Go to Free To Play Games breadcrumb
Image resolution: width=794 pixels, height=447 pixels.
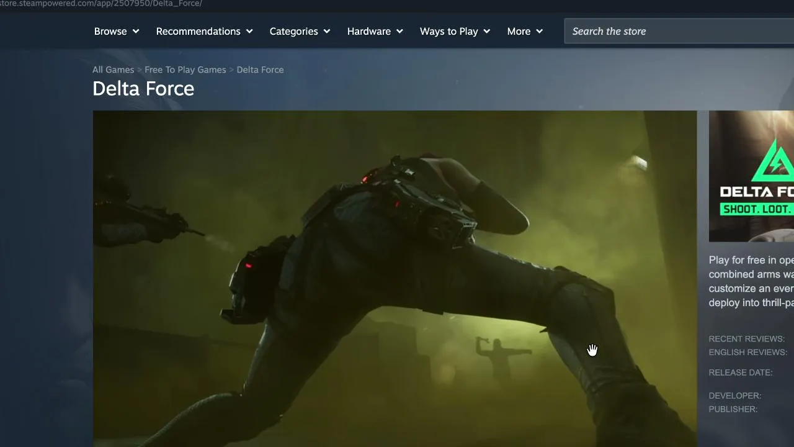[x=185, y=70]
